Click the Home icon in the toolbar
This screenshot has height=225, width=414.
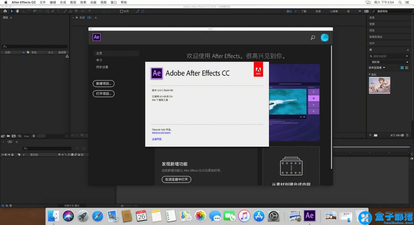tap(5, 11)
